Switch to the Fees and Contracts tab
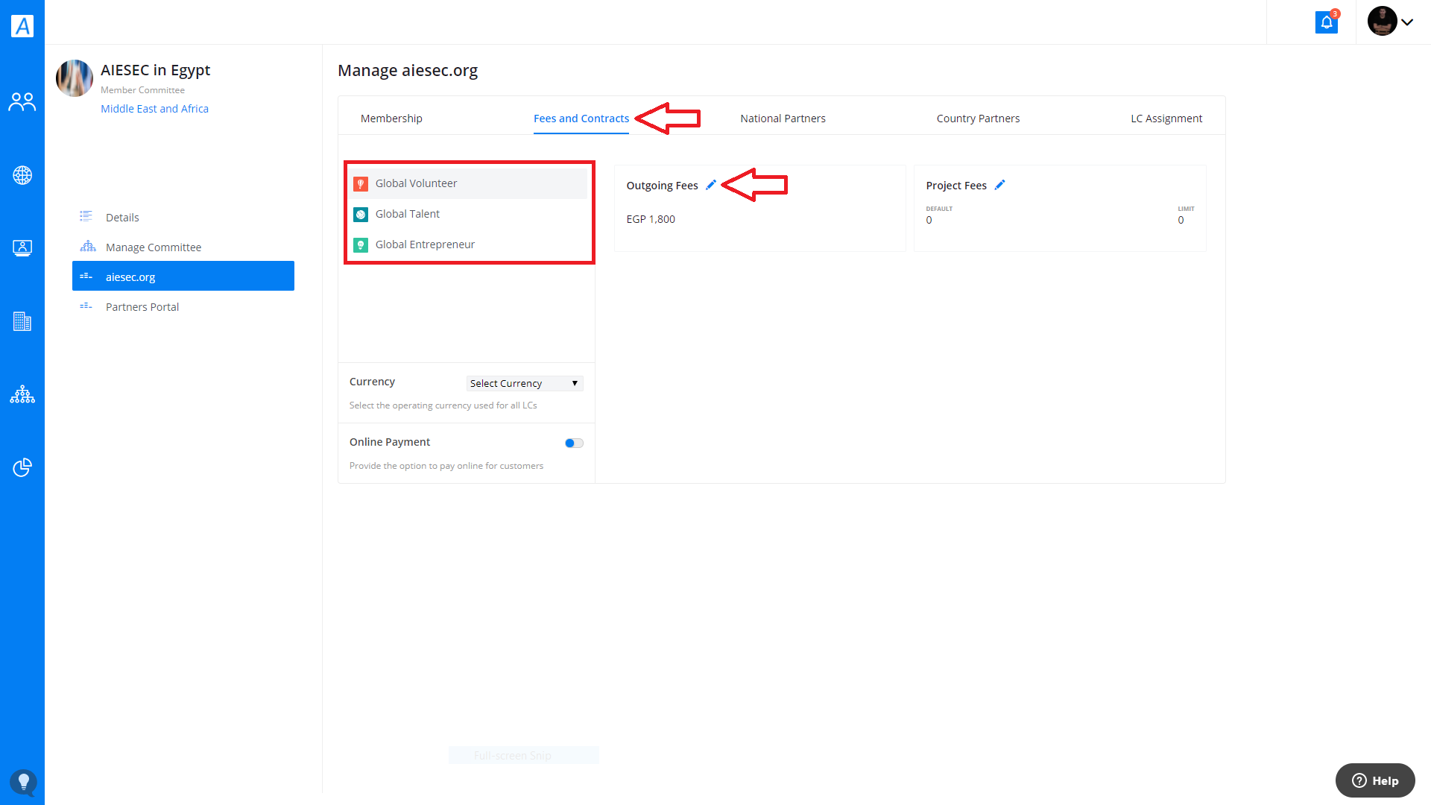Viewport: 1431px width, 805px height. pos(581,119)
